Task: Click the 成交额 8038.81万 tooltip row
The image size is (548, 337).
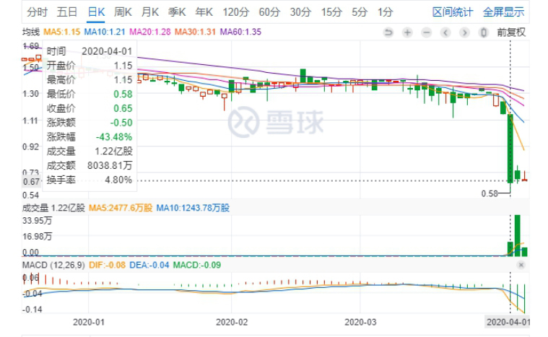Action: point(90,165)
